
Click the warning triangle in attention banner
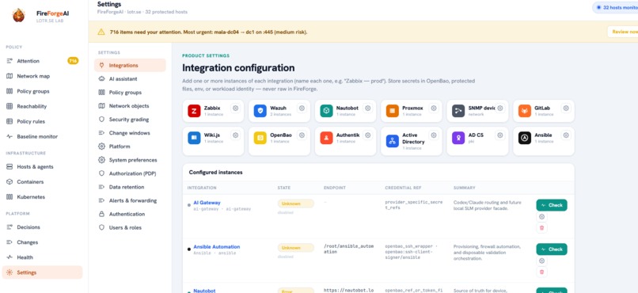pyautogui.click(x=101, y=32)
